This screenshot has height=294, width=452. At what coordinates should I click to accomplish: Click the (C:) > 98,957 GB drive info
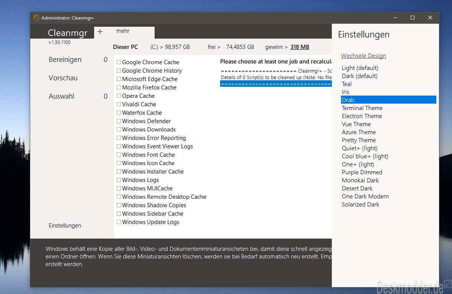point(170,47)
